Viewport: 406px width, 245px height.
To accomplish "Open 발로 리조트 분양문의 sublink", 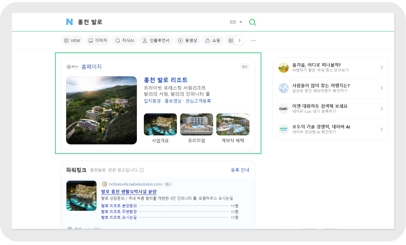I will (x=119, y=206).
